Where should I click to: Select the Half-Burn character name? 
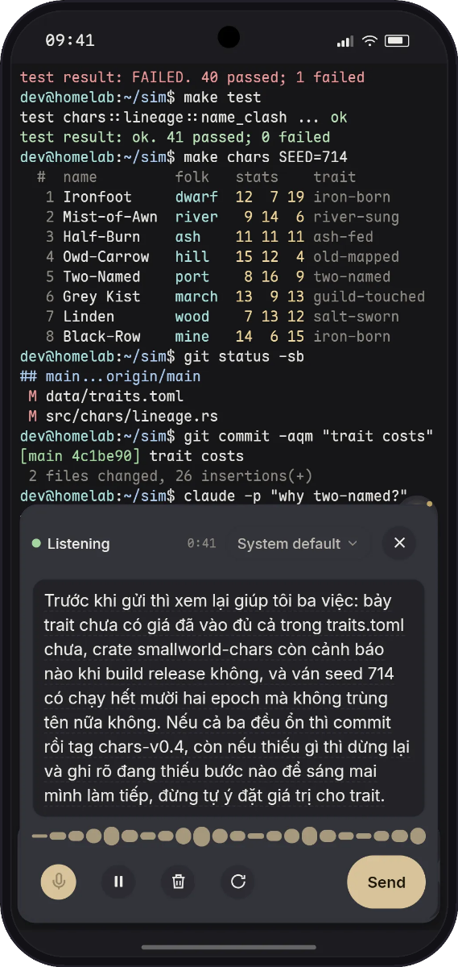point(101,237)
